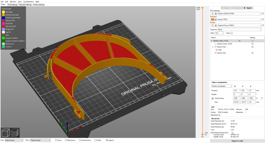265x143 pixels.
Task: Enable the Brim checkbox
Action: 232,33
